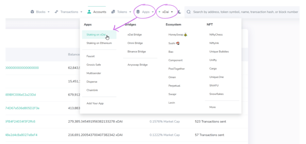The image size is (306, 144).
Task: Click the Accounts person icon
Action: (x=89, y=12)
